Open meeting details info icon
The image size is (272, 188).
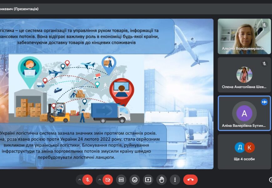270,180
